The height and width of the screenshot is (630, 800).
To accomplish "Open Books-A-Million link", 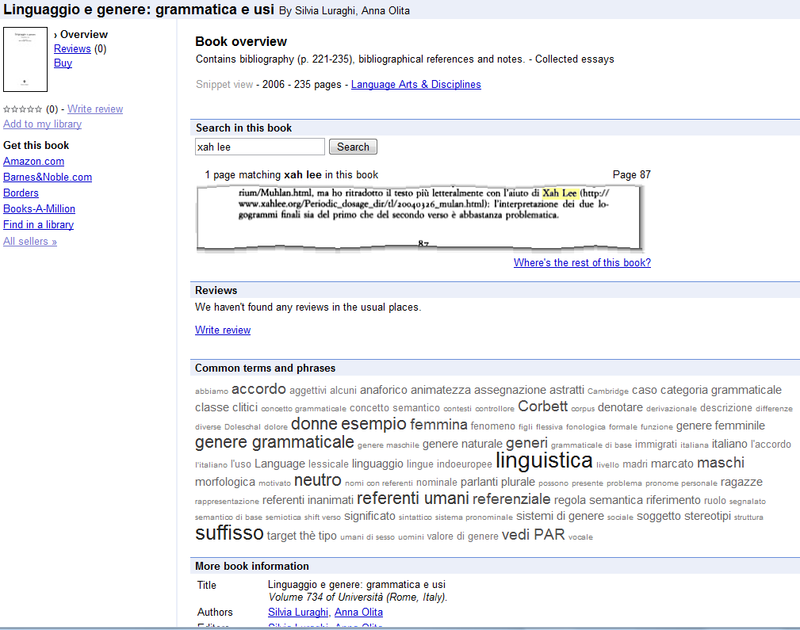I will (39, 208).
